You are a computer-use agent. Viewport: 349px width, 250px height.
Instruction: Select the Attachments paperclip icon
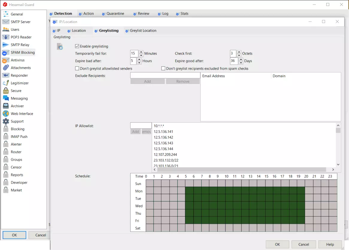(6, 68)
